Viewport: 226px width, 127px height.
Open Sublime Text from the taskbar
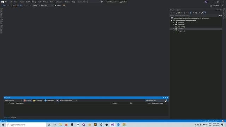(x=95, y=125)
